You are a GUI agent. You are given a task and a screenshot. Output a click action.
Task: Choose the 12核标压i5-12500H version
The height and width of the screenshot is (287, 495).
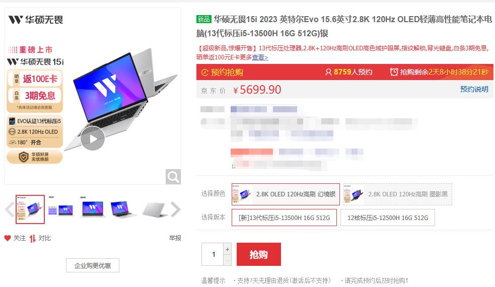[x=388, y=218]
